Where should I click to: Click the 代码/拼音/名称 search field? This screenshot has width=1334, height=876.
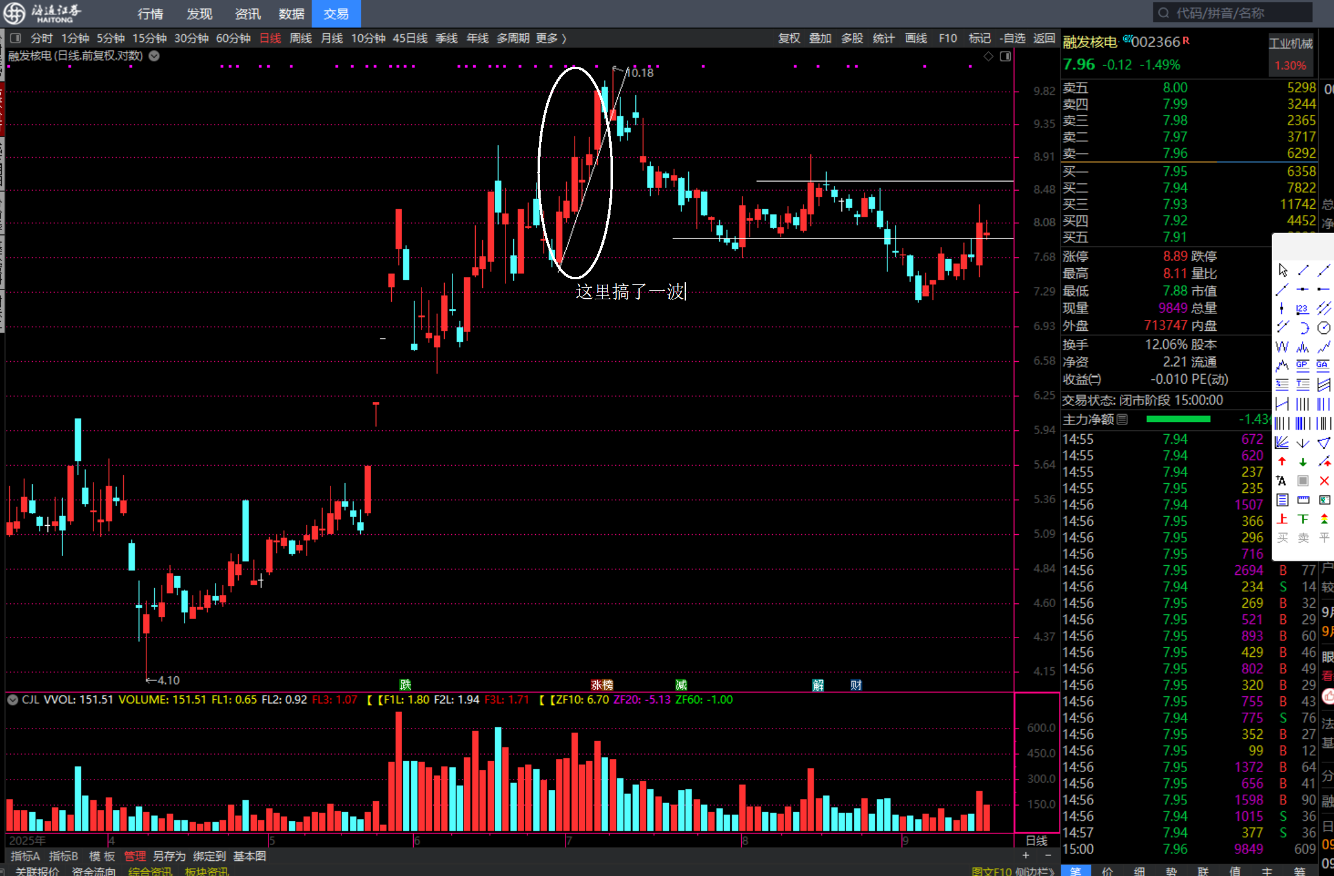(x=1233, y=13)
